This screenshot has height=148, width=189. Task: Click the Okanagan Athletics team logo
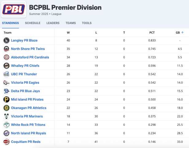6,108
